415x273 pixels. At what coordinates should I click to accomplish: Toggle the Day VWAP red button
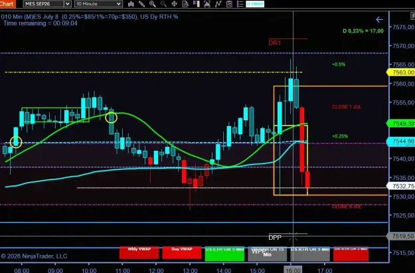coord(182,253)
